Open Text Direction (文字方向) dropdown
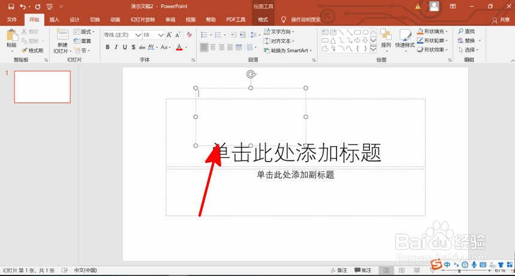 point(279,32)
